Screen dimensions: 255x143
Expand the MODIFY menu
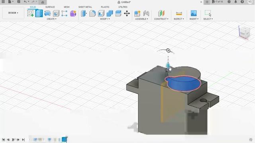pos(105,19)
